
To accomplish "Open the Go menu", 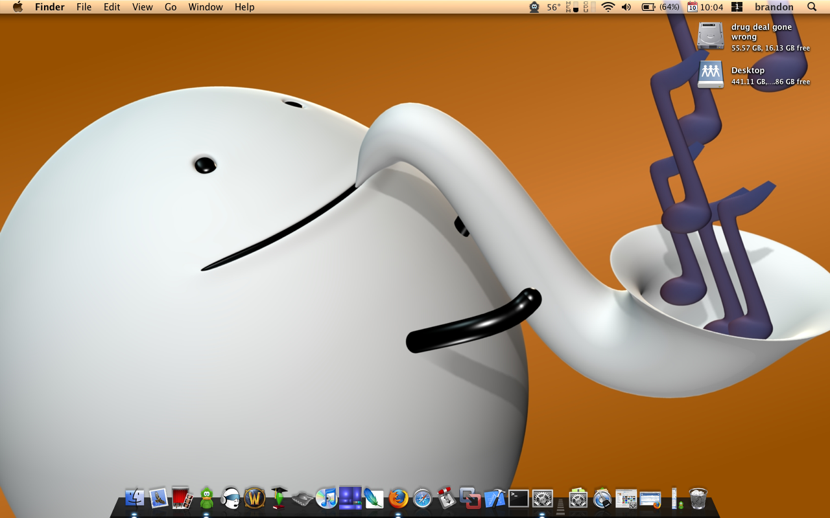I will 171,7.
